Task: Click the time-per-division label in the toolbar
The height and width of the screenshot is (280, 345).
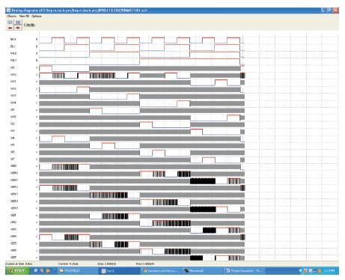Action: (29, 25)
